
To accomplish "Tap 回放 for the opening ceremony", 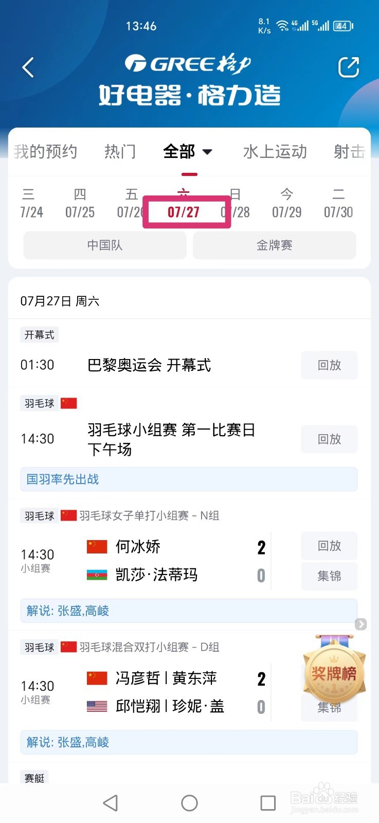I will (329, 365).
